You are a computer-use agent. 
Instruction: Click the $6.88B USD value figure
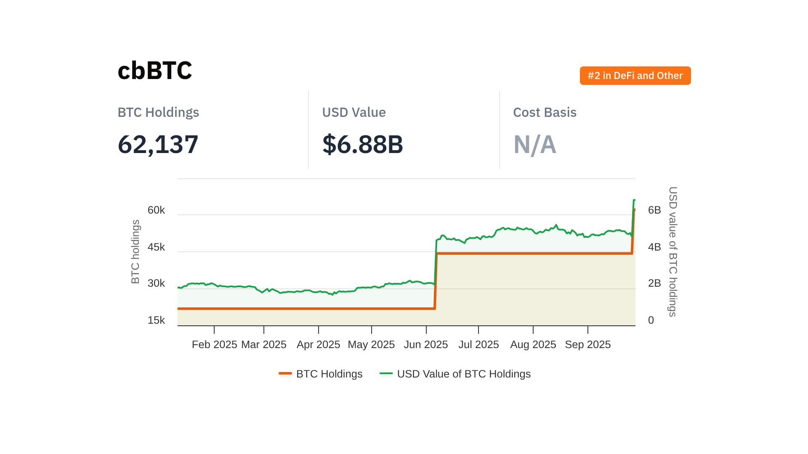coord(362,144)
